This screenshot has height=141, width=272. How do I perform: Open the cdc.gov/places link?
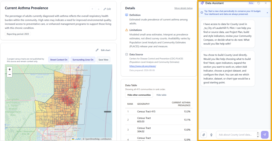tap(143, 66)
